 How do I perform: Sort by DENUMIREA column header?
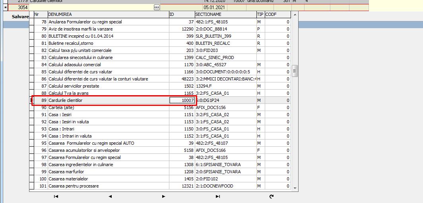[x=108, y=15]
